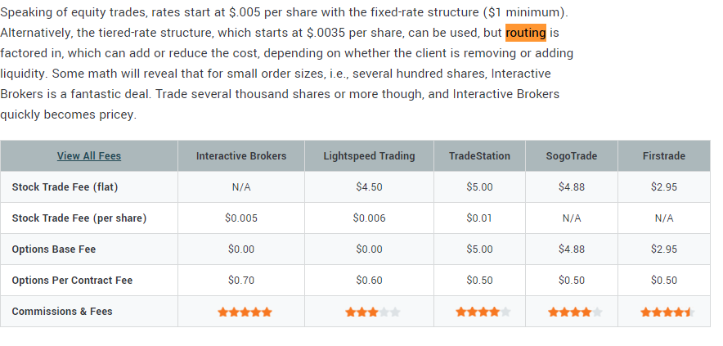Click Firstrade's $2.95 flat stock fee

tap(664, 186)
